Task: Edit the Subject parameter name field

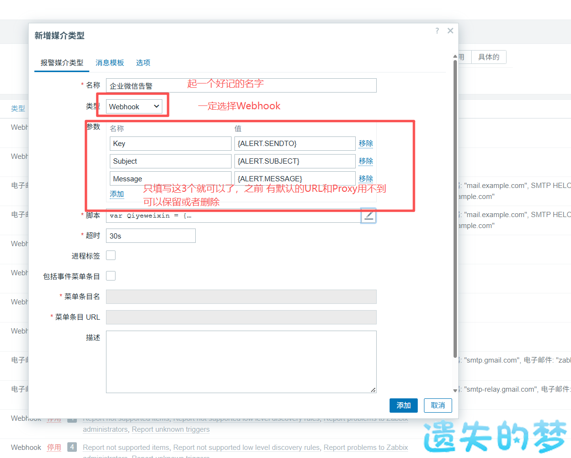Action: 170,161
